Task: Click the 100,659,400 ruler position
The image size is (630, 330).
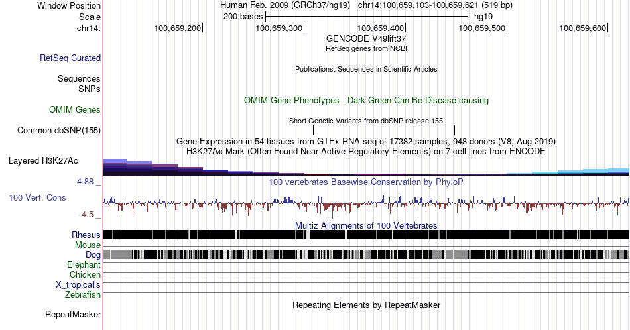Action: coord(381,28)
